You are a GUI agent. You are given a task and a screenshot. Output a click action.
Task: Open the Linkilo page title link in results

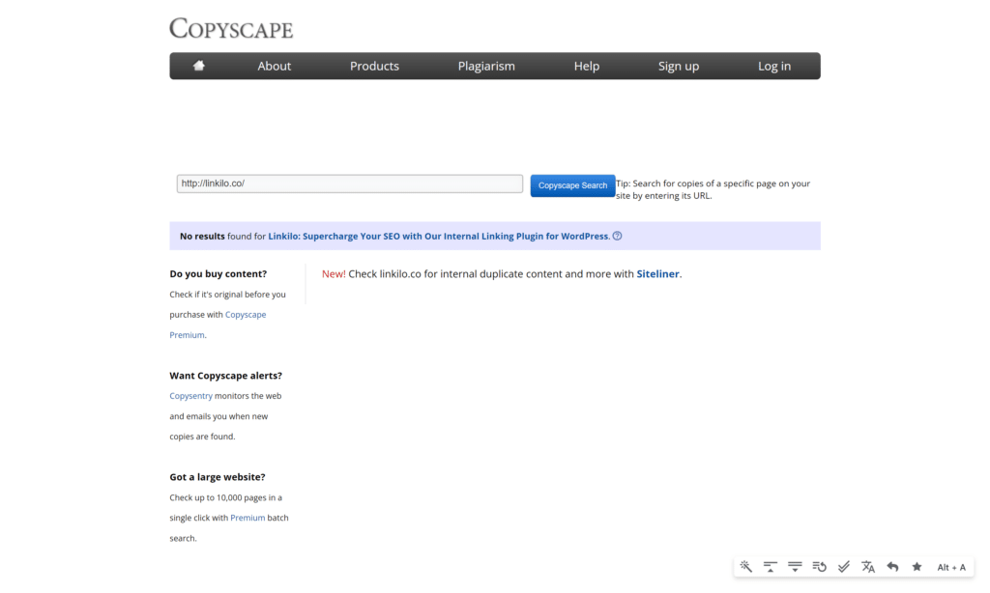click(438, 236)
